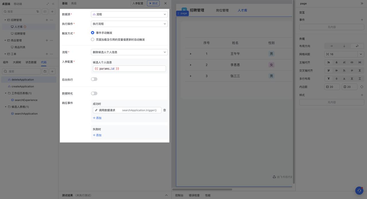Viewport: 367px width, 199px height.
Task: Select deleteApplication in code list
Action: (29, 80)
